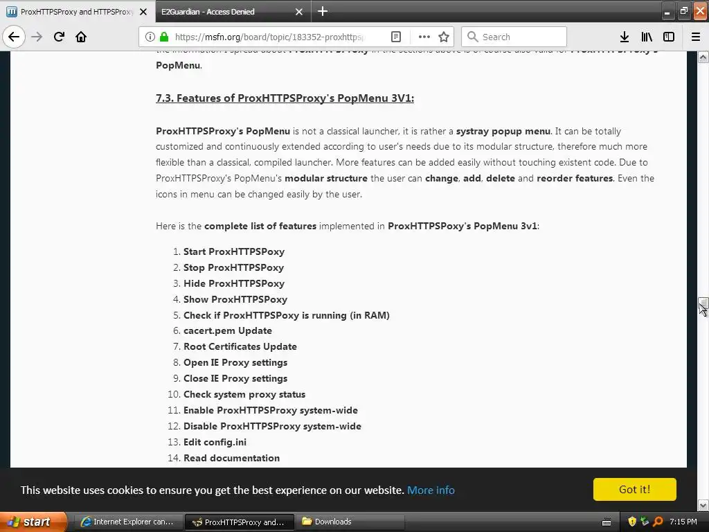
Task: Click list item Close IE Proxy settings
Action: (x=235, y=378)
